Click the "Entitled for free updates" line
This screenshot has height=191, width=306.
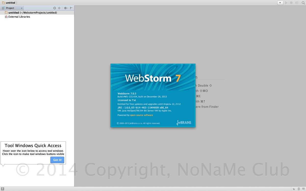point(149,104)
